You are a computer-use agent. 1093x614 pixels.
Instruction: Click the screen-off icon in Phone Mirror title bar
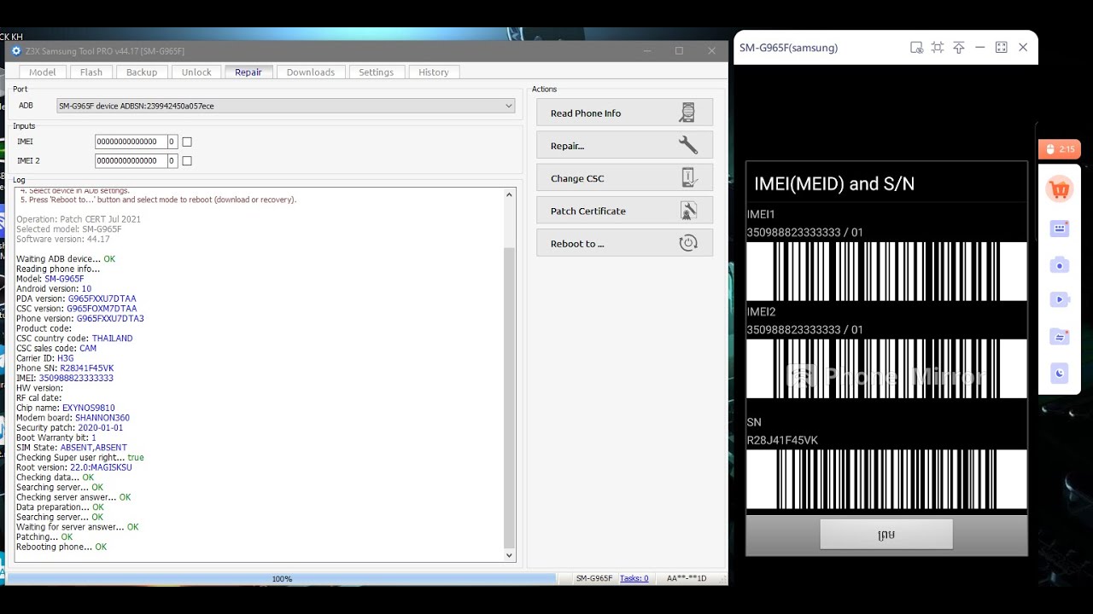(916, 48)
